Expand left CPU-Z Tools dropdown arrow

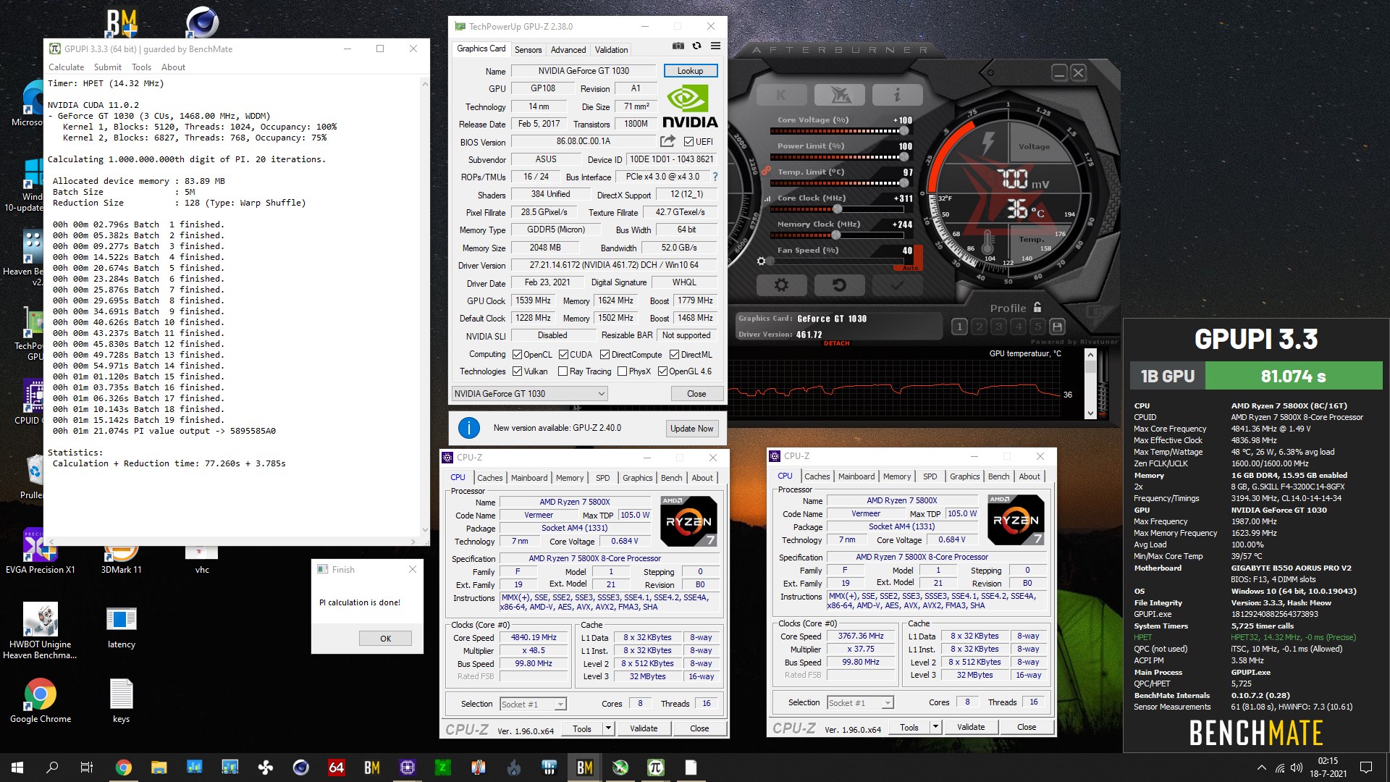click(609, 728)
